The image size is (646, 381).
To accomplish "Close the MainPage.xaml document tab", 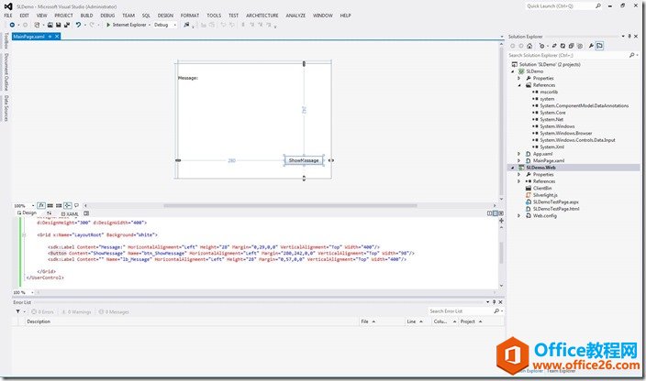I will click(57, 37).
